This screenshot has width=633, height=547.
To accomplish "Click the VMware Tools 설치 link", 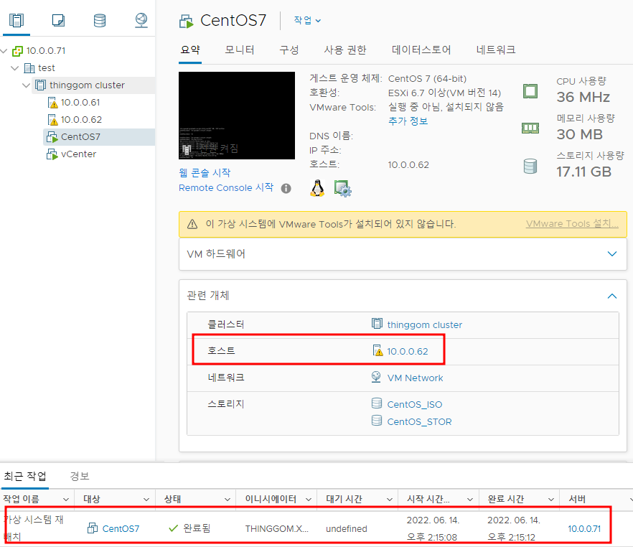I will click(572, 224).
